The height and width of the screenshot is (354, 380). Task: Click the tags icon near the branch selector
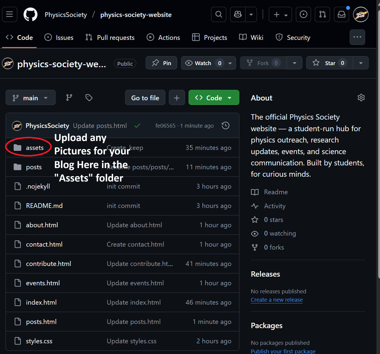89,97
